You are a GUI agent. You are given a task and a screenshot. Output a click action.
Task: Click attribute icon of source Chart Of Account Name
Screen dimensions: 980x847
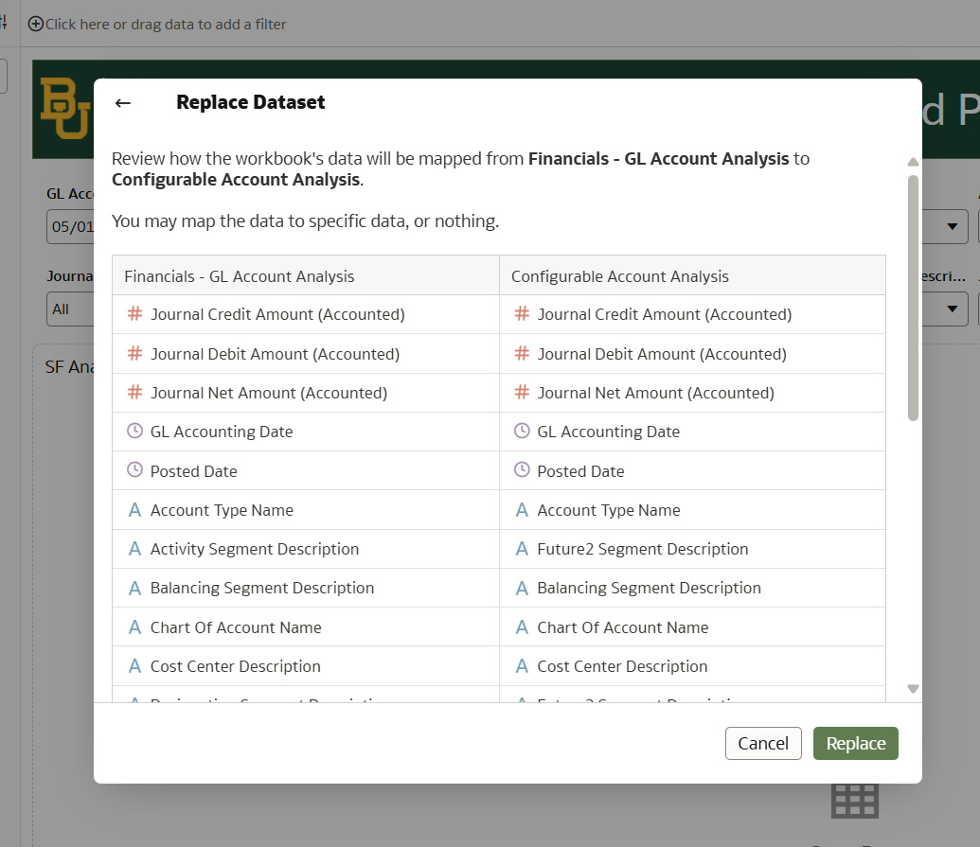pyautogui.click(x=134, y=627)
